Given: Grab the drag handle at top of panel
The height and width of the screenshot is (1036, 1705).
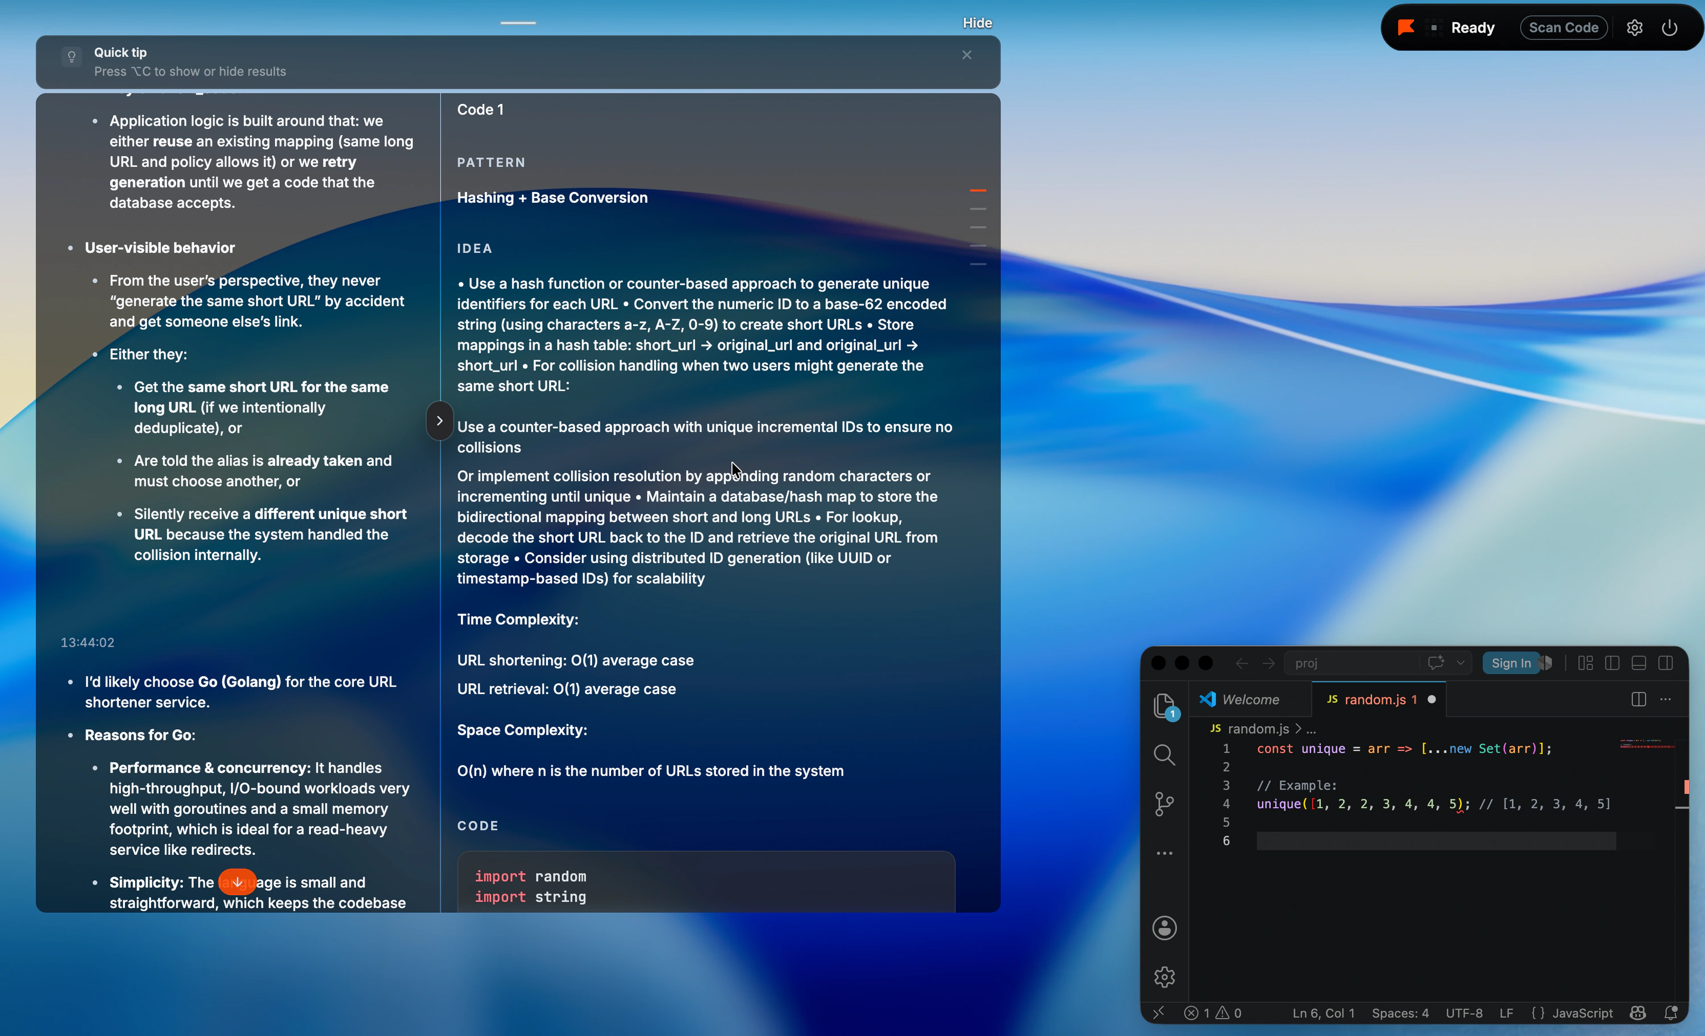Looking at the screenshot, I should tap(518, 23).
